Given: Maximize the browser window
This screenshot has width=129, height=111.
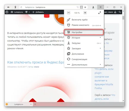Looking at the screenshot, I should (114, 7).
